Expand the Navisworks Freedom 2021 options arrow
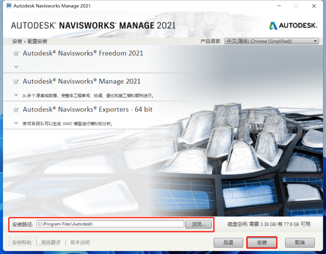 (x=16, y=67)
